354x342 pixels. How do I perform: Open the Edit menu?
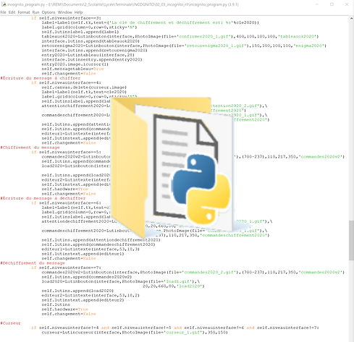click(x=12, y=12)
